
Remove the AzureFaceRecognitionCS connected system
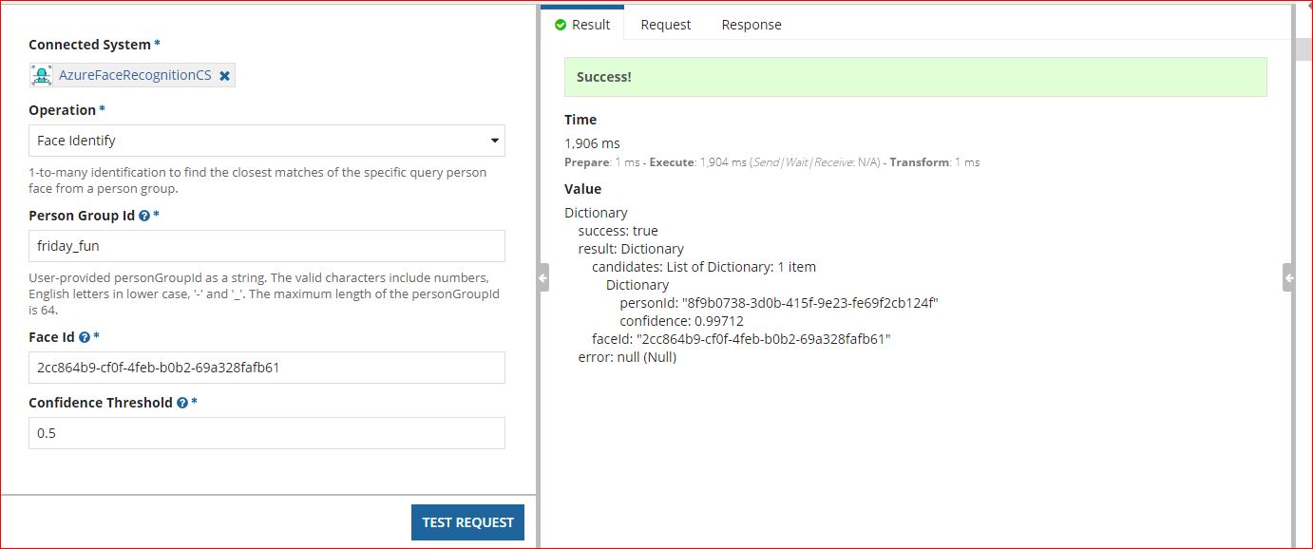click(x=224, y=74)
